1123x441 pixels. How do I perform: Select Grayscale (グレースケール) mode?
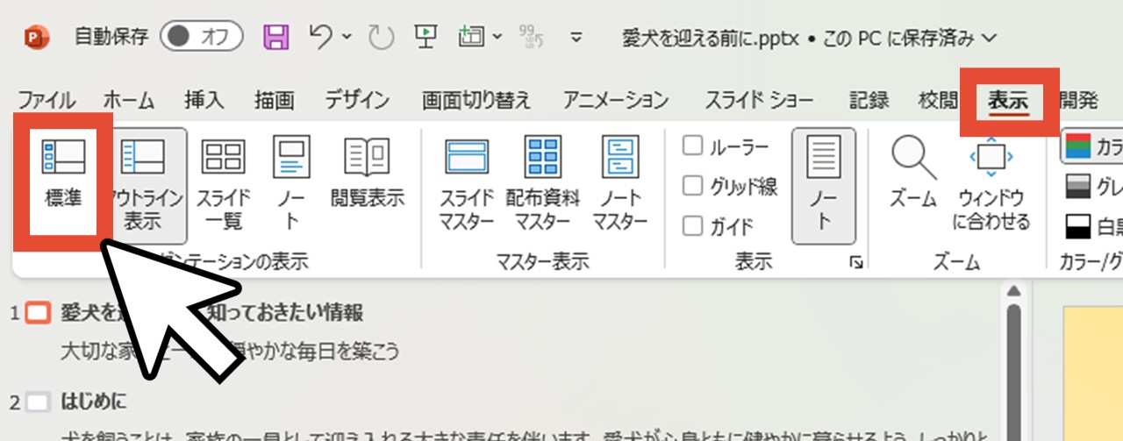1094,187
